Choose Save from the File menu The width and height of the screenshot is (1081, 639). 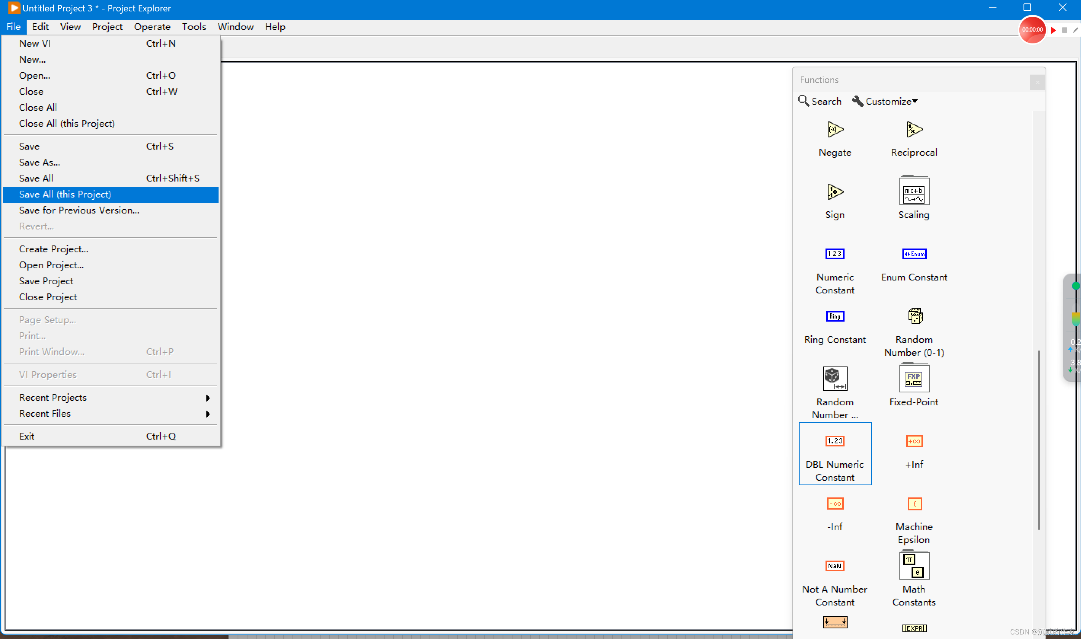point(110,147)
